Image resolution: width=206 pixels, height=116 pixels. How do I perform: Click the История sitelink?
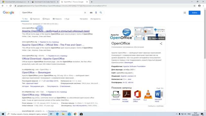tap(25, 86)
